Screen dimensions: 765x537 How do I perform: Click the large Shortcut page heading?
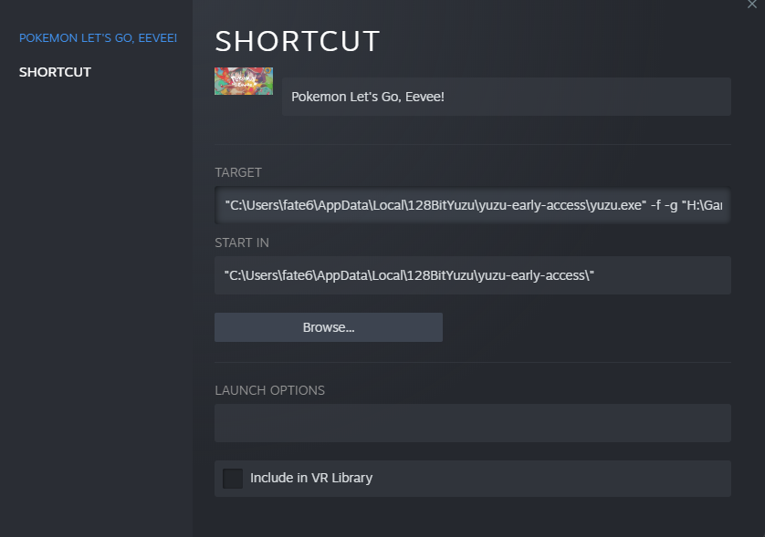tap(297, 41)
